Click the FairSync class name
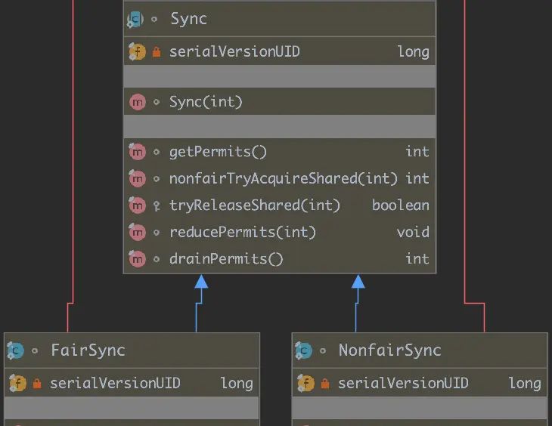 tap(88, 350)
